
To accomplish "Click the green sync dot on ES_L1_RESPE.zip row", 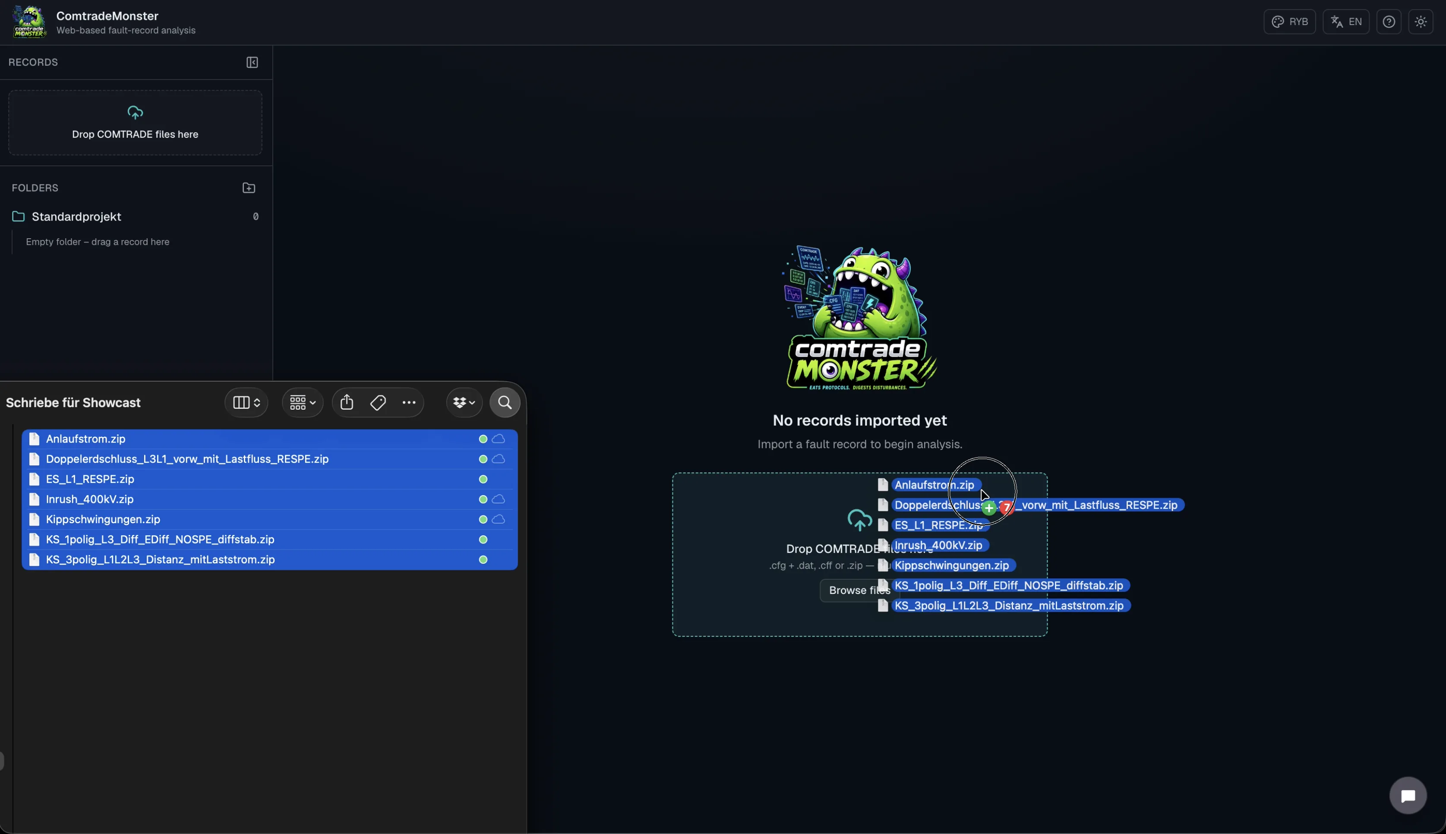I will pos(483,479).
